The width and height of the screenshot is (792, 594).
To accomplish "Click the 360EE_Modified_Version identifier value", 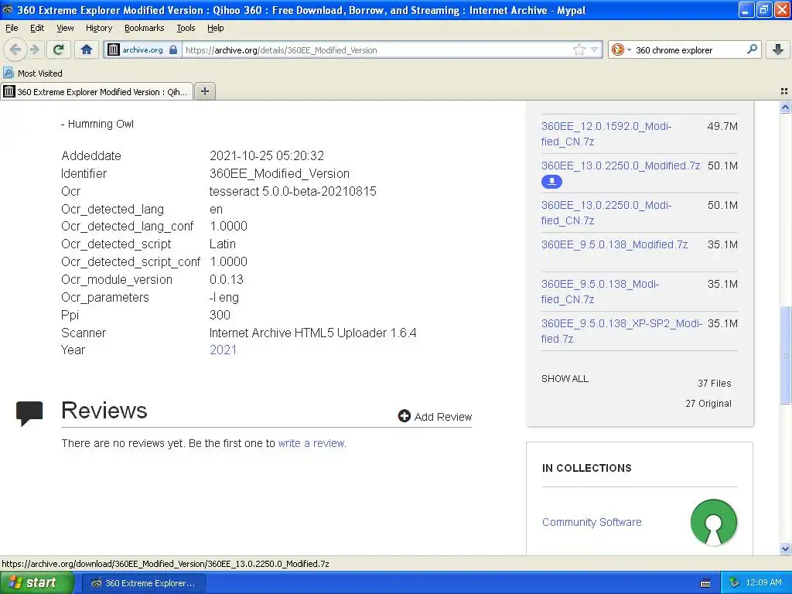I will pos(279,173).
